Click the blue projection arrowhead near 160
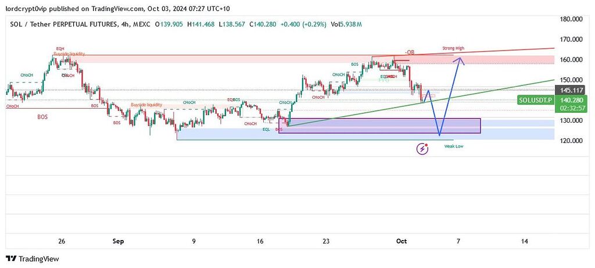595x268 pixels. (x=460, y=59)
